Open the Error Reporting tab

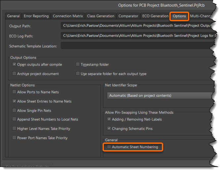tap(36, 16)
